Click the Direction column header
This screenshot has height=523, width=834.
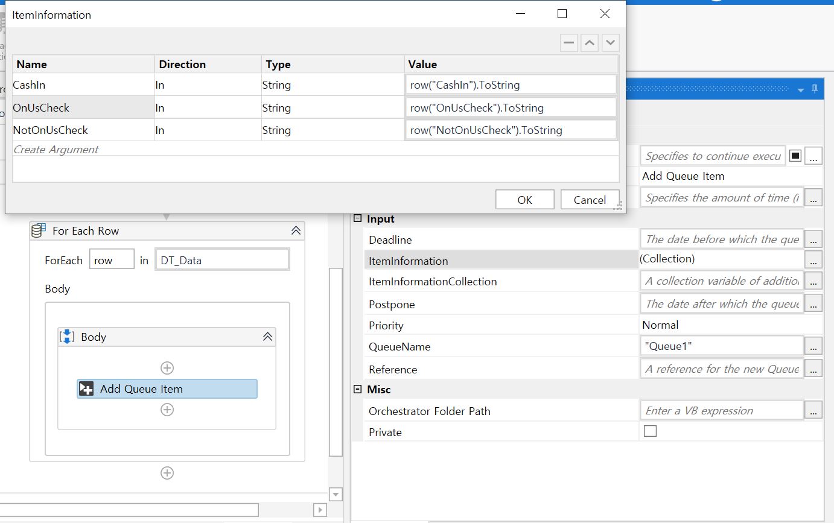point(208,65)
